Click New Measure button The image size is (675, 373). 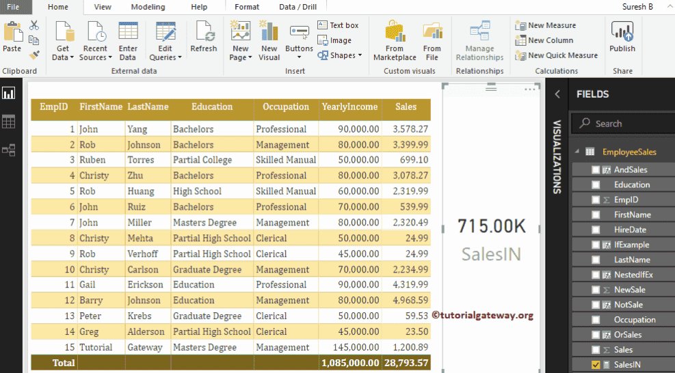pyautogui.click(x=546, y=25)
